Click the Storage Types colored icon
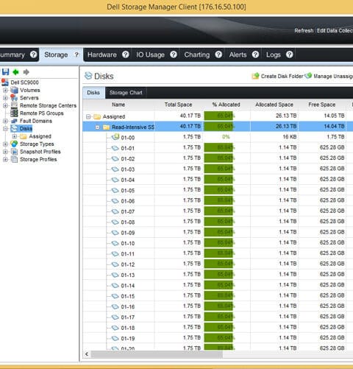The height and width of the screenshot is (369, 353). pos(14,144)
